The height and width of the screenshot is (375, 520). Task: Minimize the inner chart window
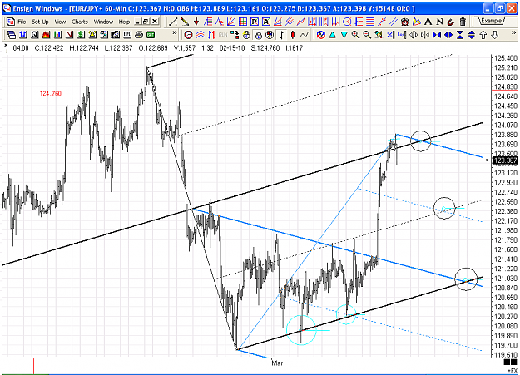138,22
